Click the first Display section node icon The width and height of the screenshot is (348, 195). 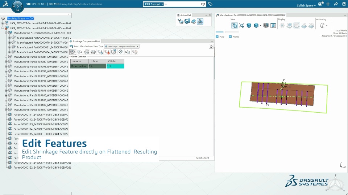[x=282, y=26]
